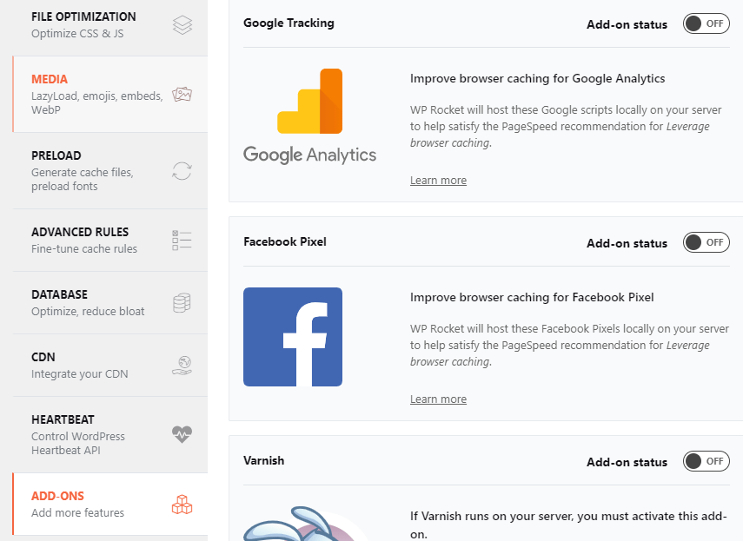Open Learn more link for Google Analytics
743x541 pixels.
coord(438,181)
